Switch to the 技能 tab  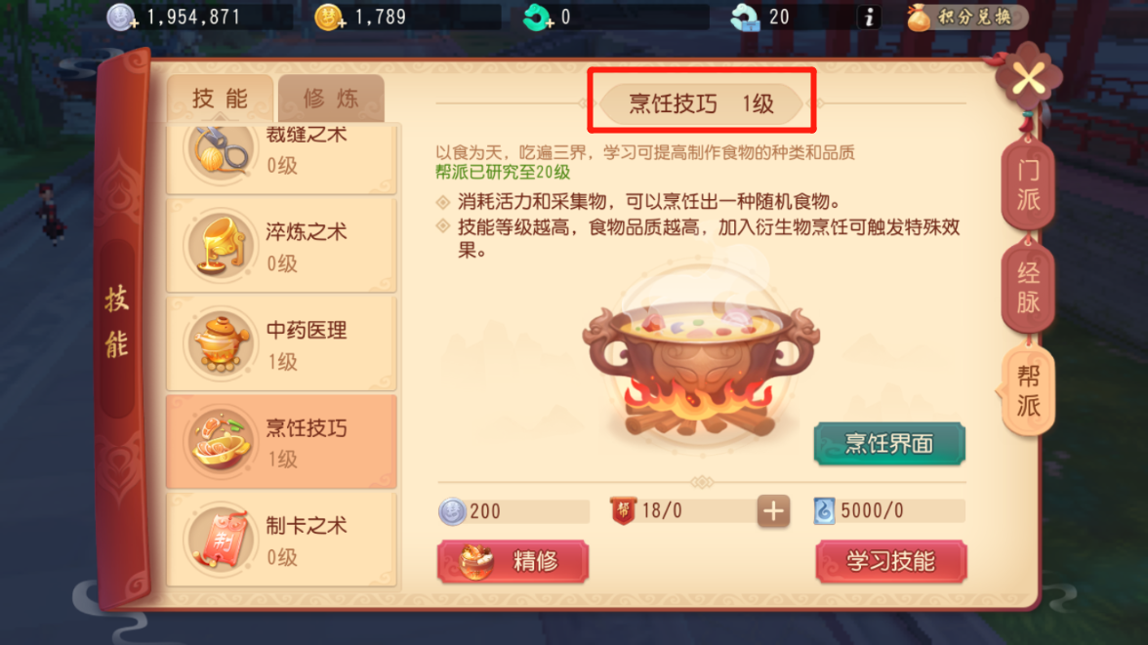[220, 99]
